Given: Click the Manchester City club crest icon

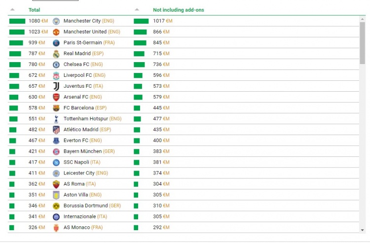Looking at the screenshot, I should click(56, 21).
